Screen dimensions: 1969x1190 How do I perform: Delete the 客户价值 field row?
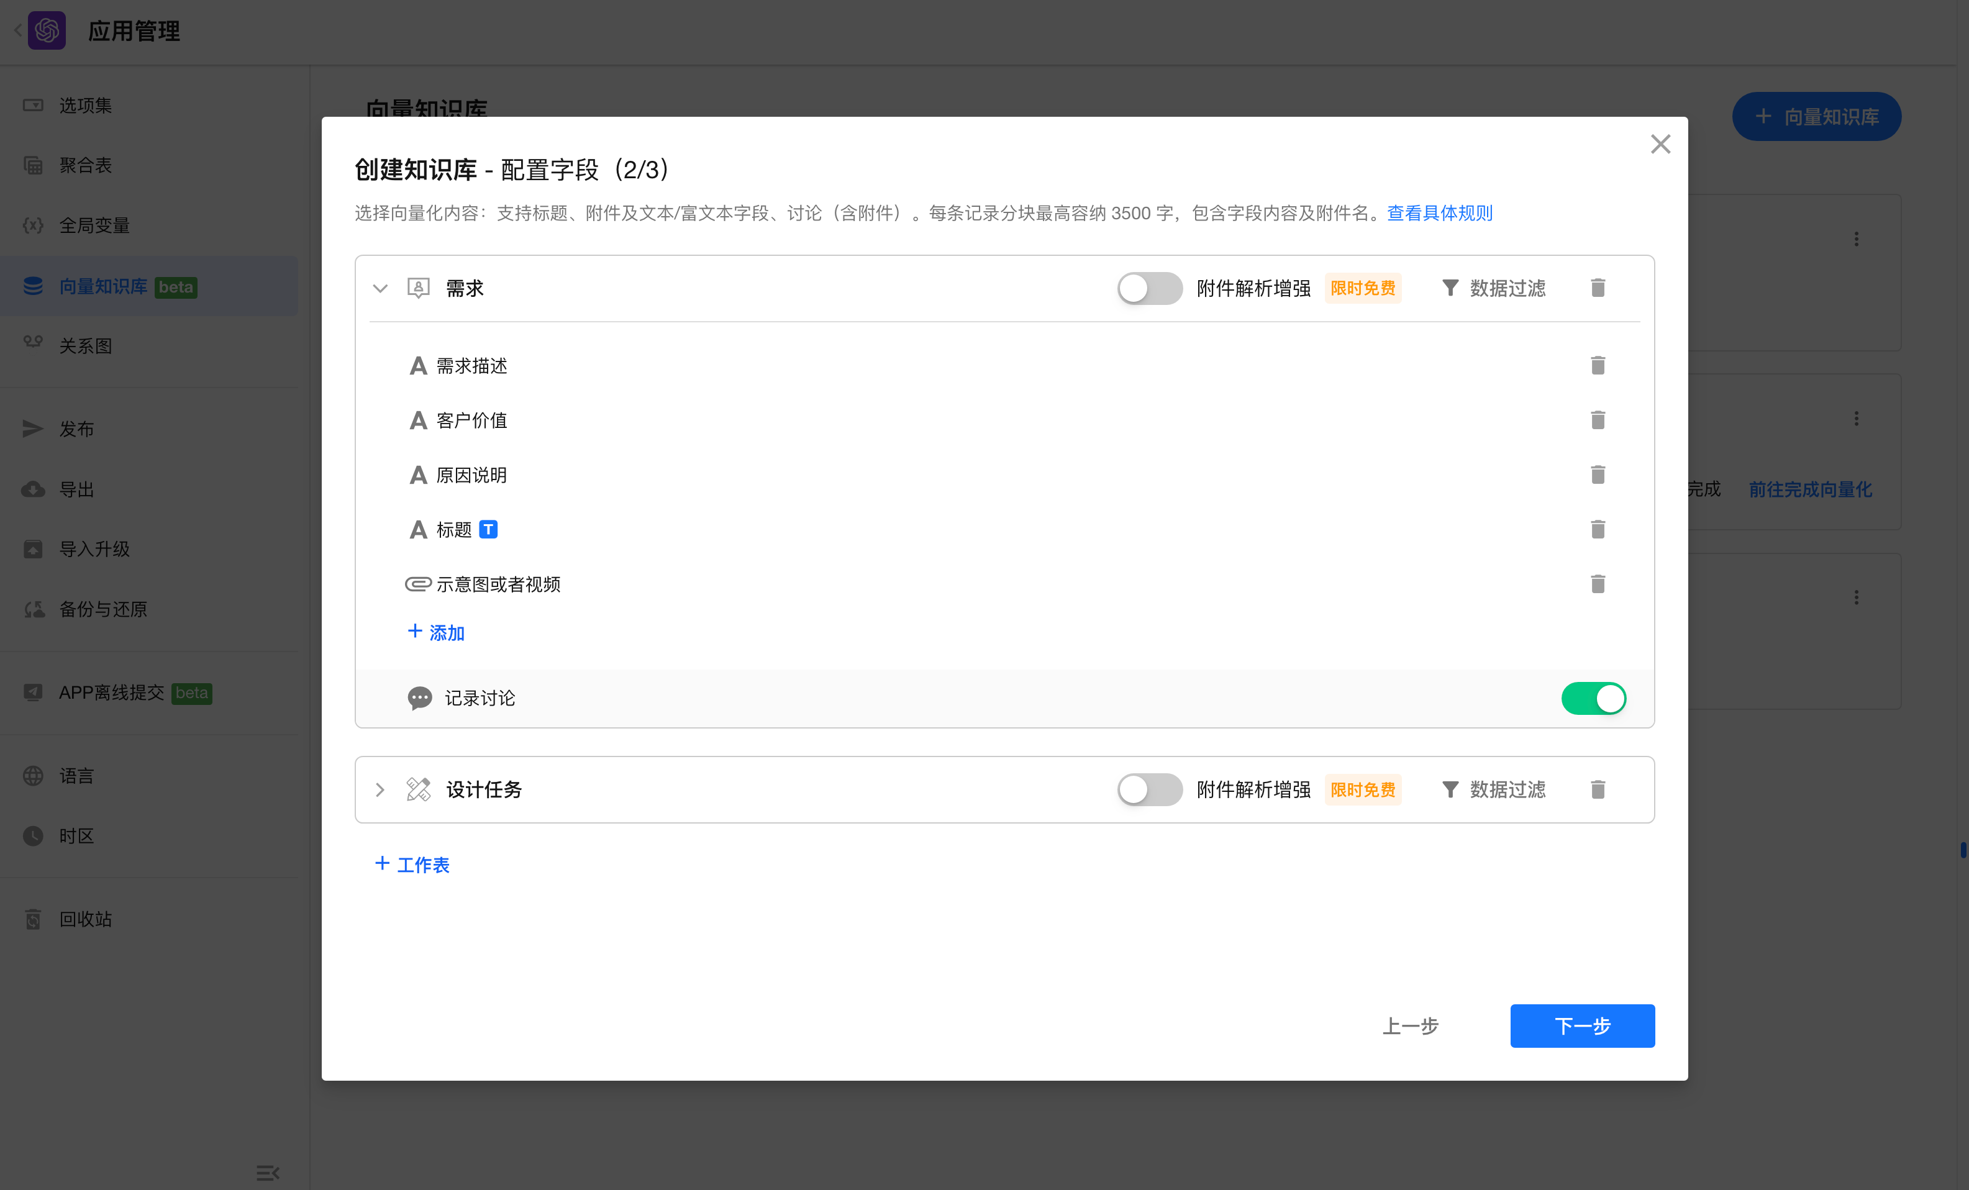tap(1596, 420)
